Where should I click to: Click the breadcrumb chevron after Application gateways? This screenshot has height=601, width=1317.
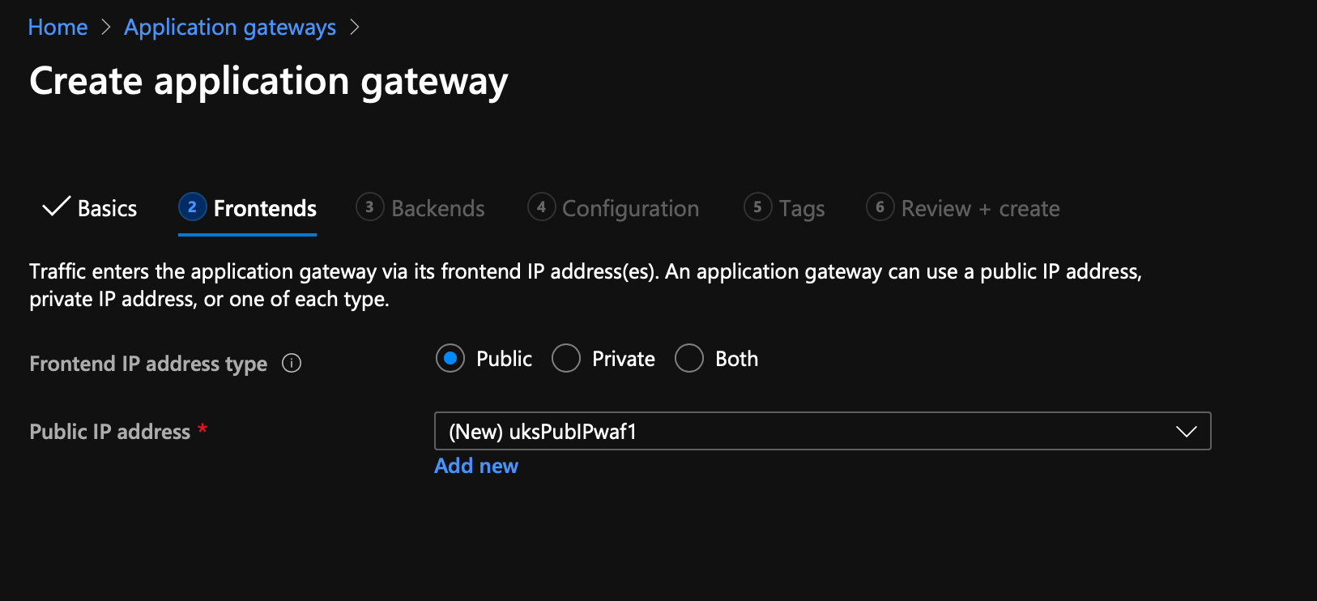tap(354, 28)
